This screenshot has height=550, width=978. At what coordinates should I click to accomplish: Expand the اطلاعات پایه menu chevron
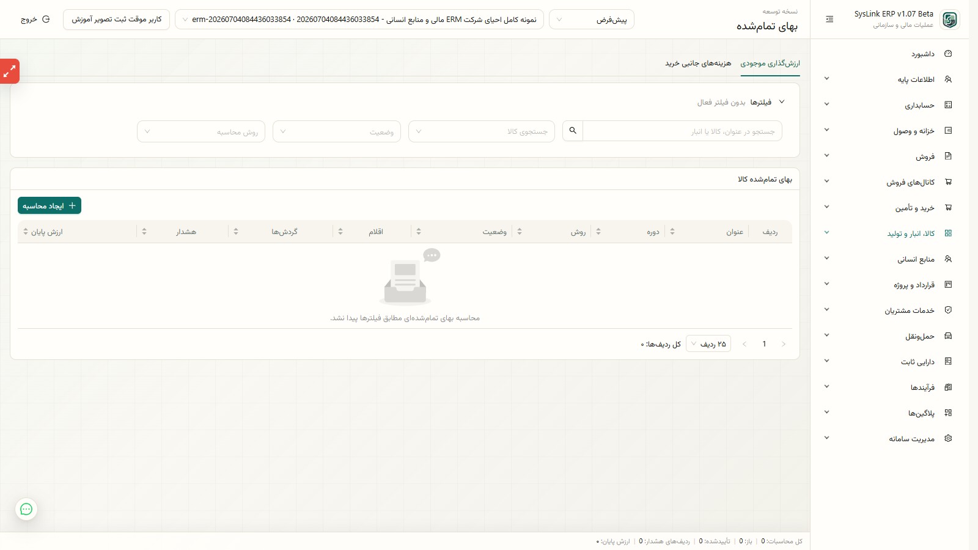(826, 79)
